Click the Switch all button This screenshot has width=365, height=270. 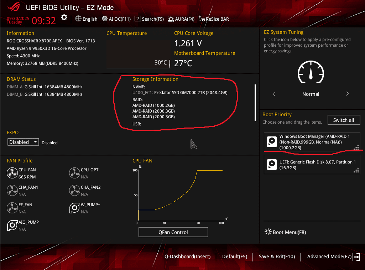point(344,120)
